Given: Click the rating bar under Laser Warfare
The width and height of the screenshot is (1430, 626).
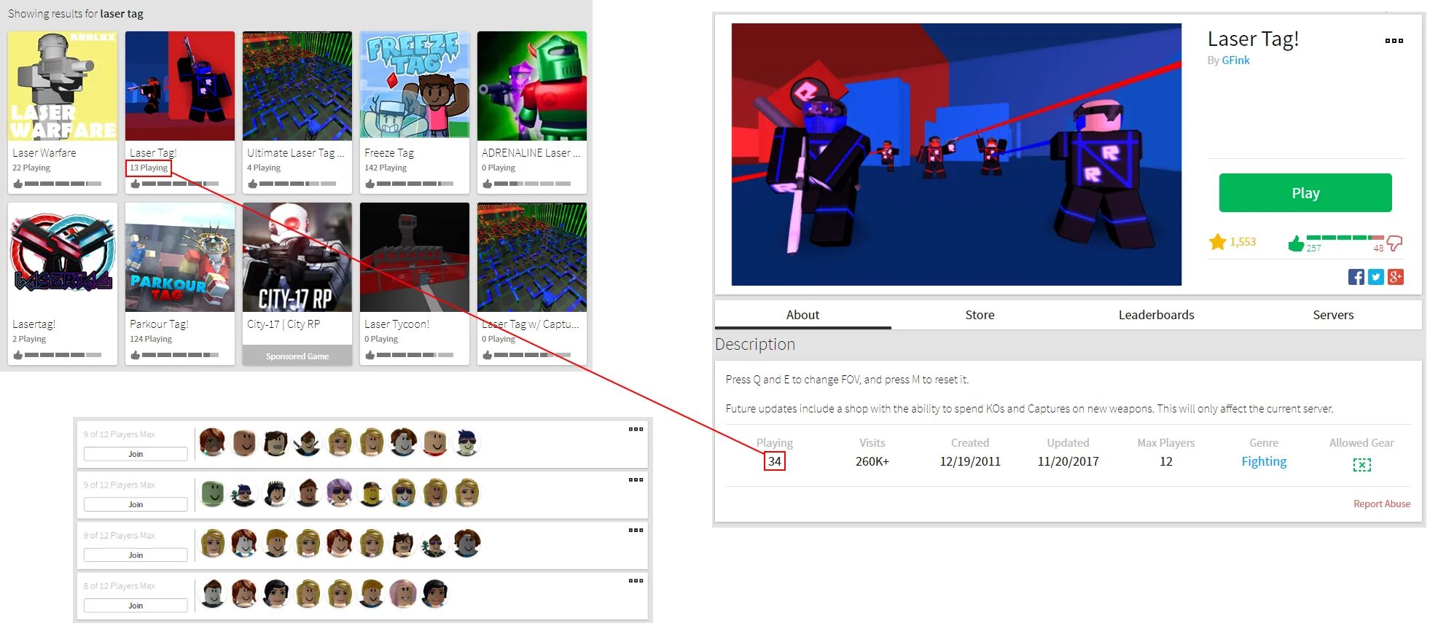Looking at the screenshot, I should pyautogui.click(x=63, y=184).
